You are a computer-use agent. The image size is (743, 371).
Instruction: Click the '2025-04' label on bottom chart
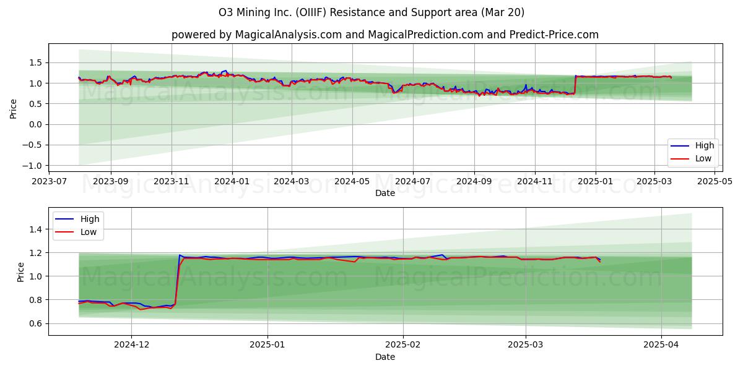coord(661,346)
